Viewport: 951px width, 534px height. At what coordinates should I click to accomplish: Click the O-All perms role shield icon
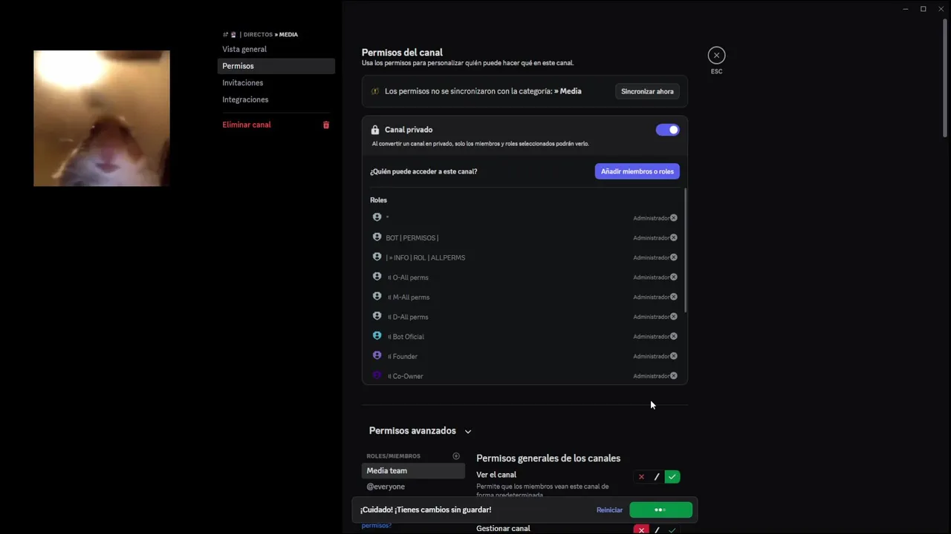coord(377,276)
